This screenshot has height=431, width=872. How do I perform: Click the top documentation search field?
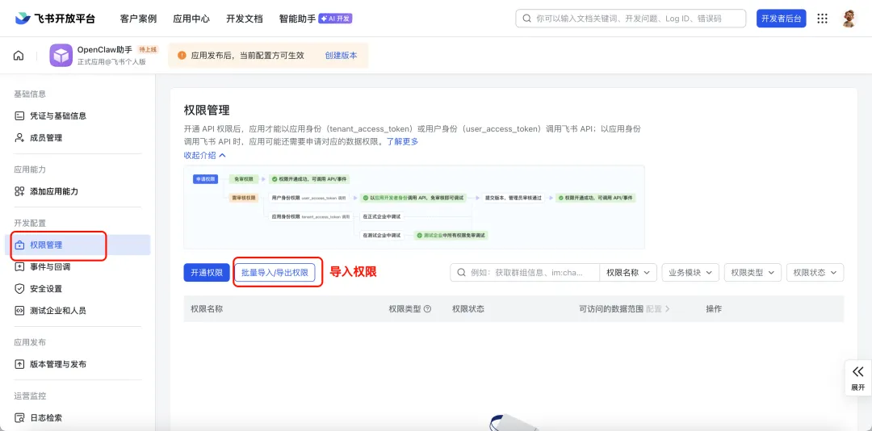tap(631, 19)
